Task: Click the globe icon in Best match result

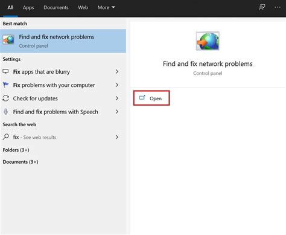Action: tap(8, 40)
